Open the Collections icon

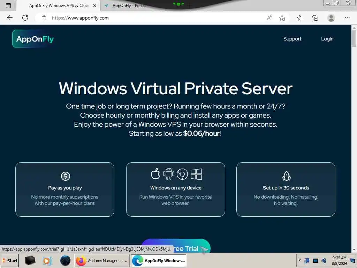pyautogui.click(x=315, y=18)
